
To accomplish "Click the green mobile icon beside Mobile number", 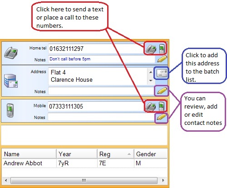I will point(162,106).
